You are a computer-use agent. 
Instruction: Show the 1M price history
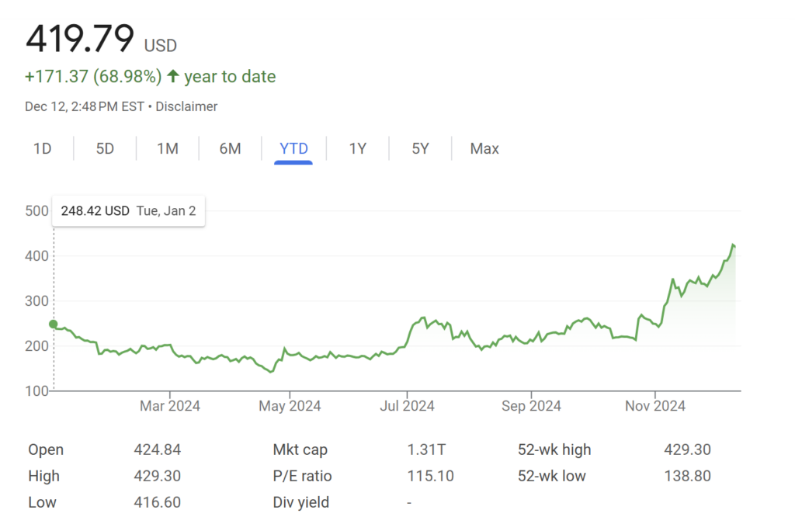point(168,148)
